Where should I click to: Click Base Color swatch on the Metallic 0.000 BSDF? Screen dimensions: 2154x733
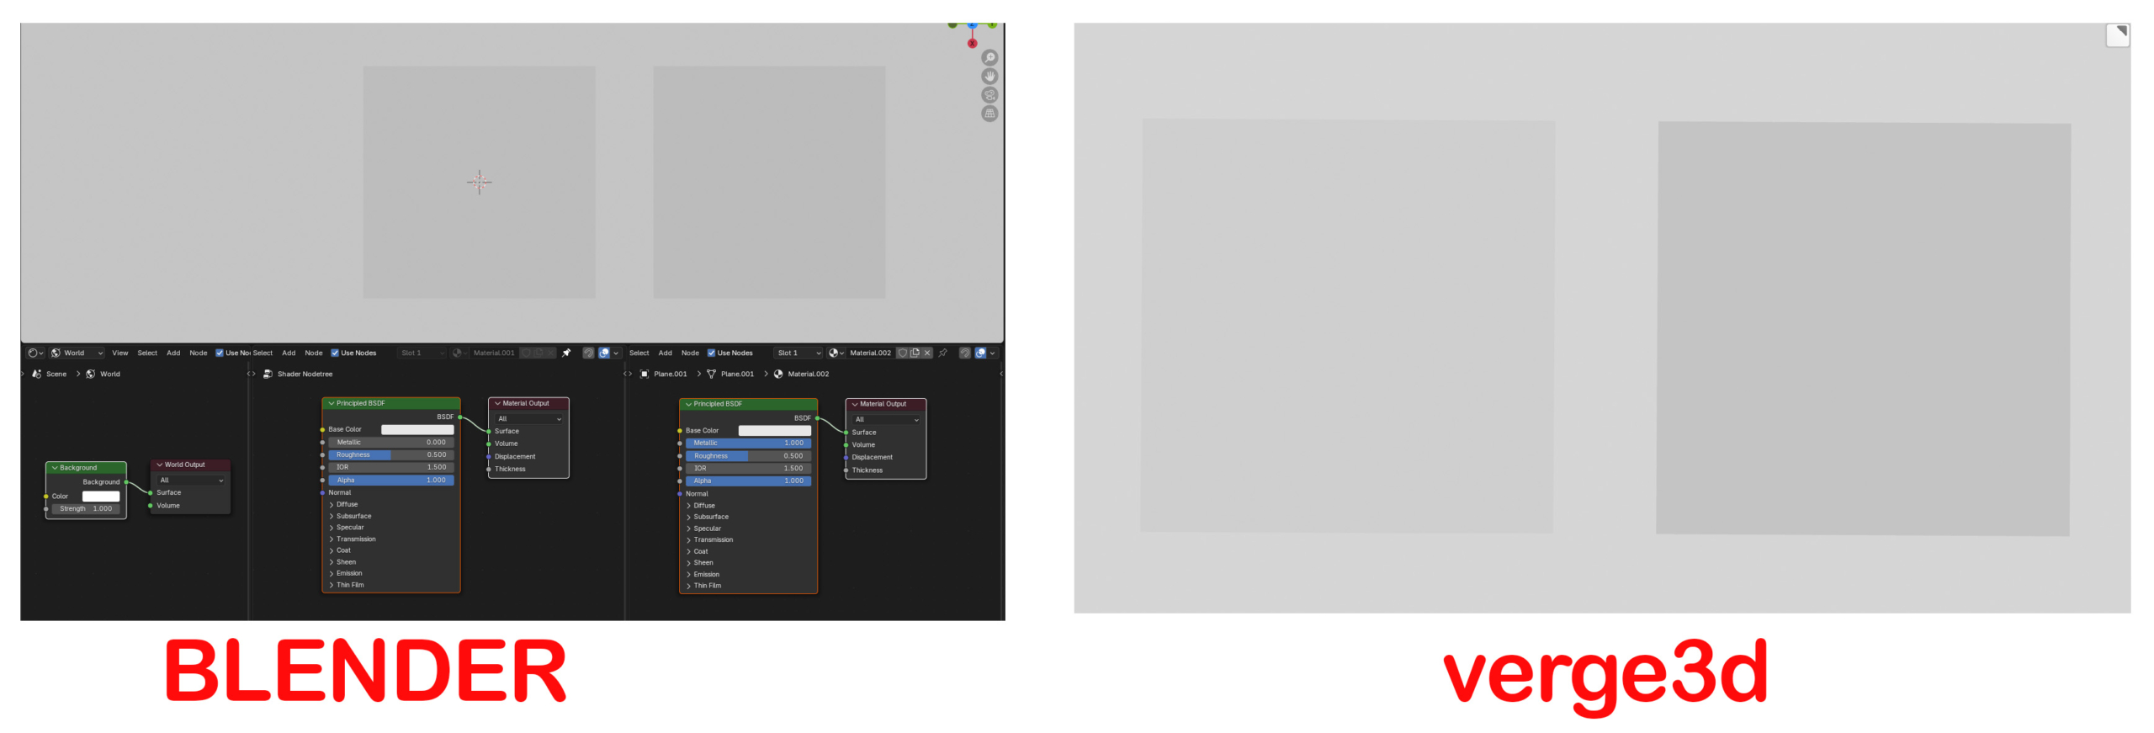click(x=417, y=429)
